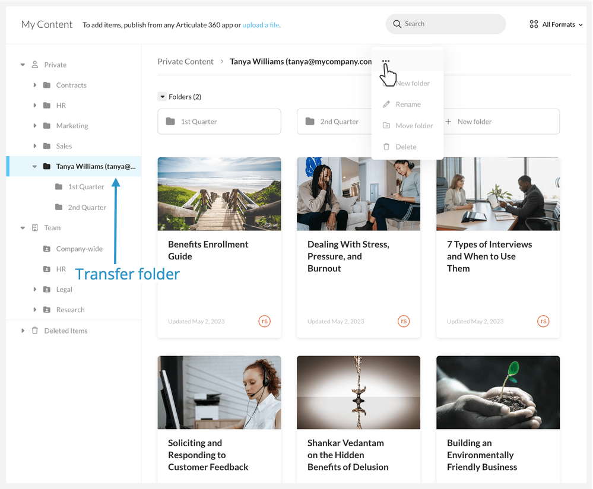Click the All Formats grid icon
Viewport: 593px width, 489px height.
click(534, 24)
